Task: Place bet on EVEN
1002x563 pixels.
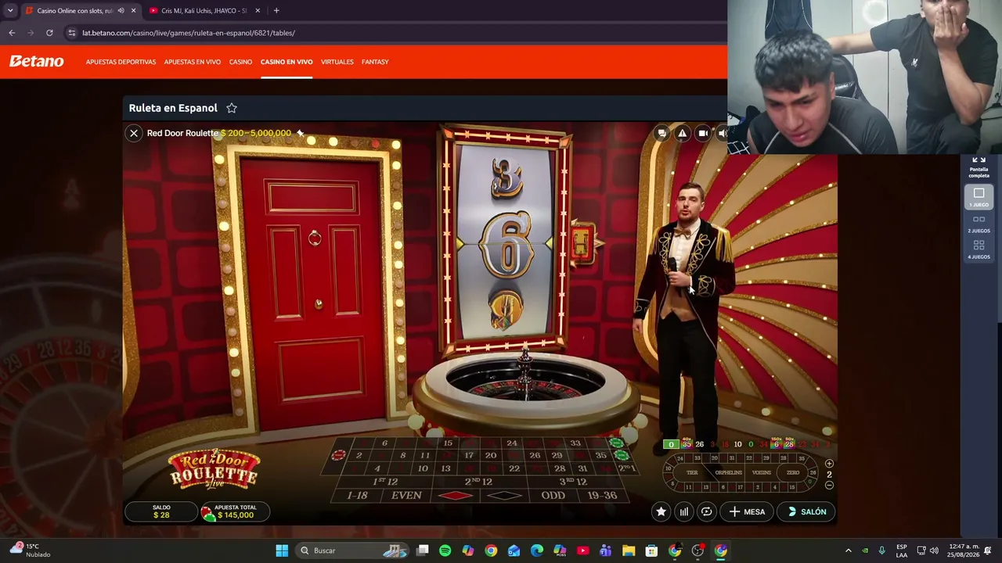Action: point(406,496)
